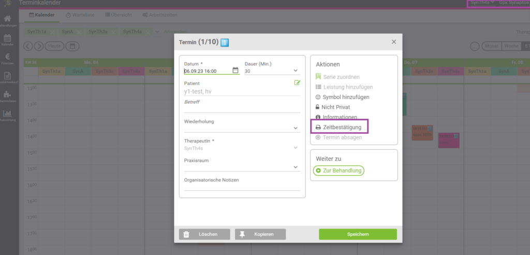Open the more options ellipsis button

click(475, 46)
